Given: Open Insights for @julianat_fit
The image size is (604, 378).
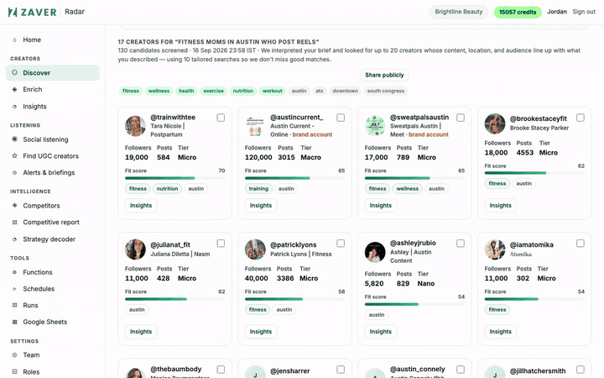Looking at the screenshot, I should (x=141, y=332).
